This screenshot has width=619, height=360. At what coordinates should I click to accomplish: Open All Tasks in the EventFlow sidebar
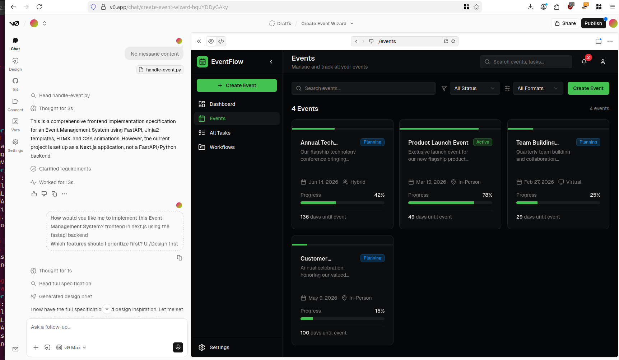point(220,132)
